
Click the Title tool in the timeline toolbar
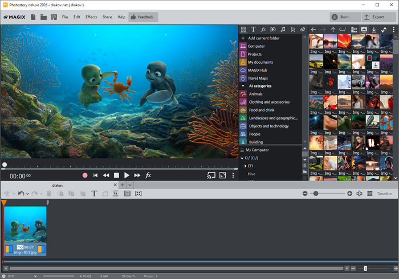(x=94, y=194)
